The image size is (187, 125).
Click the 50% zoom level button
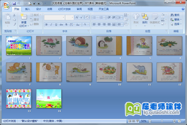tap(143, 121)
